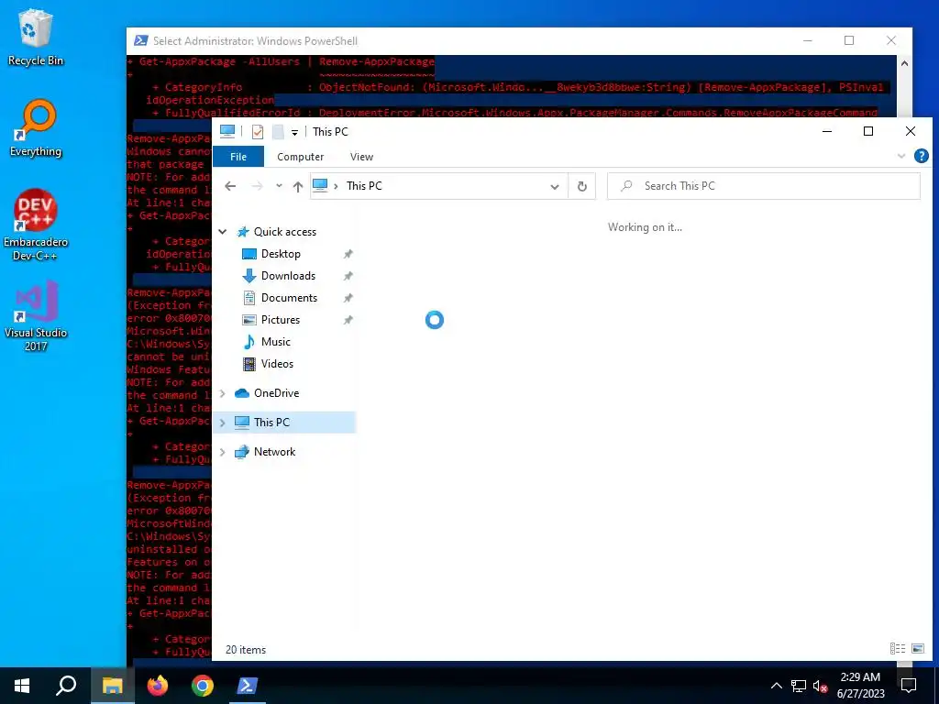
Task: Click the pin icon next to Downloads
Action: [x=348, y=276]
